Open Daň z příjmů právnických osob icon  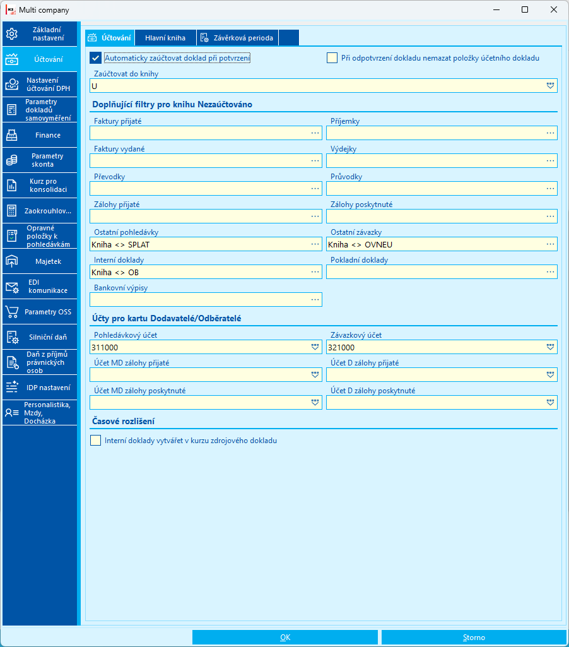click(x=11, y=362)
